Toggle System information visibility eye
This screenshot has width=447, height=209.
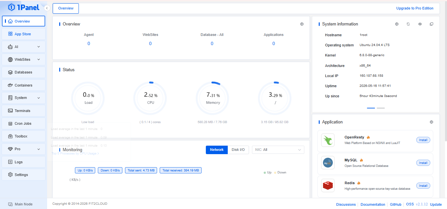point(420,24)
